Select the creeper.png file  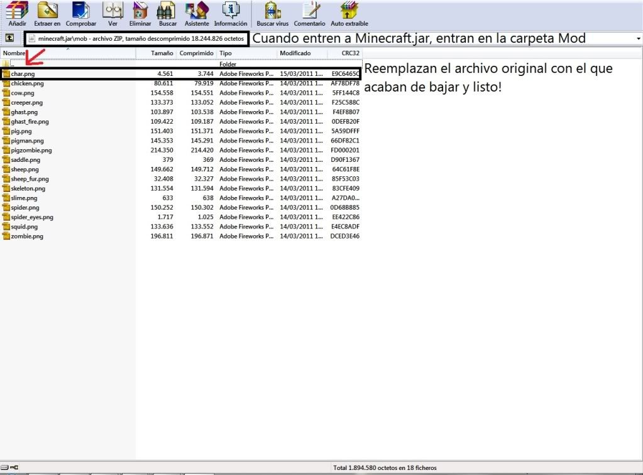click(x=181, y=102)
